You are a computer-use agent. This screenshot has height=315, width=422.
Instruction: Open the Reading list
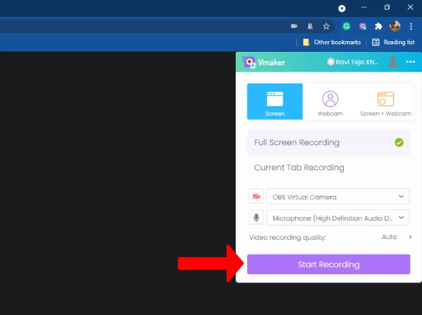click(x=393, y=42)
